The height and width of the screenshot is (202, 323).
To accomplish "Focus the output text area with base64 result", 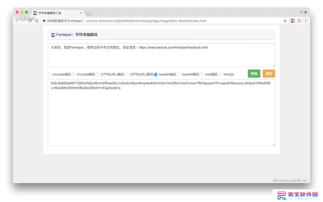I will point(161,112).
